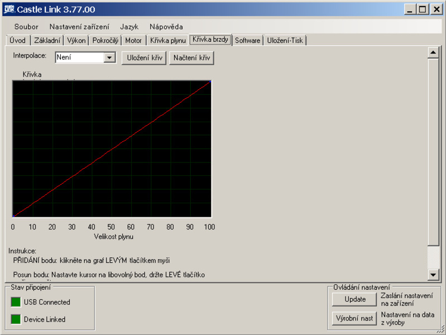This screenshot has width=446, height=335.
Task: Maximize the Castle Link window
Action: 423,9
